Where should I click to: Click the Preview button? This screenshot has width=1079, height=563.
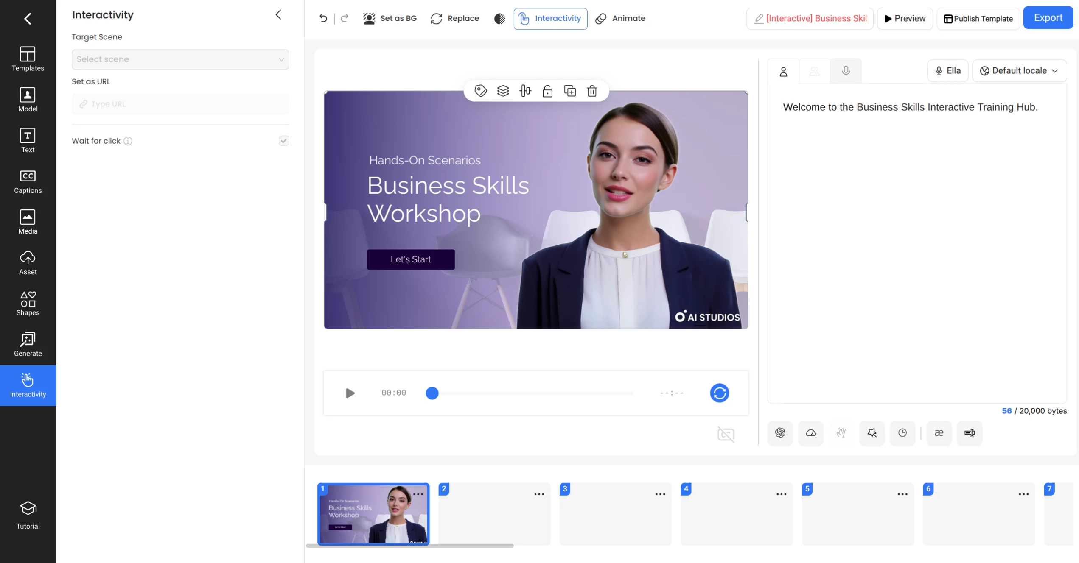click(905, 18)
